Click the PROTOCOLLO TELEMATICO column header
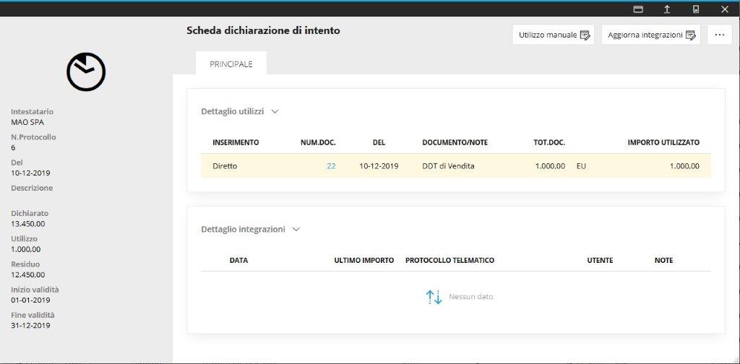740x364 pixels. click(x=450, y=260)
